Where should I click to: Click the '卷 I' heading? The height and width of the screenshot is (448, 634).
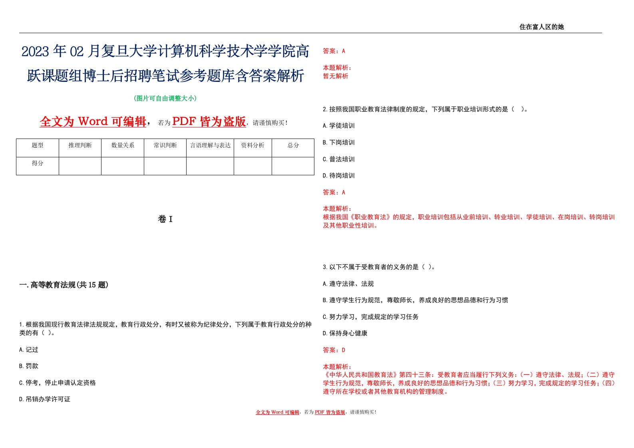165,219
